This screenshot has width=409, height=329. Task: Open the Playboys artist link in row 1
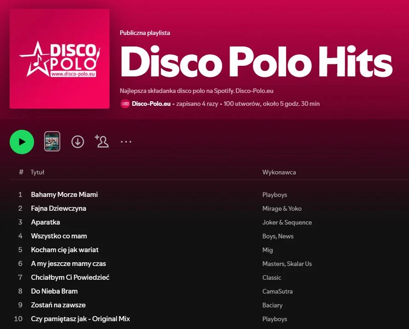275,195
